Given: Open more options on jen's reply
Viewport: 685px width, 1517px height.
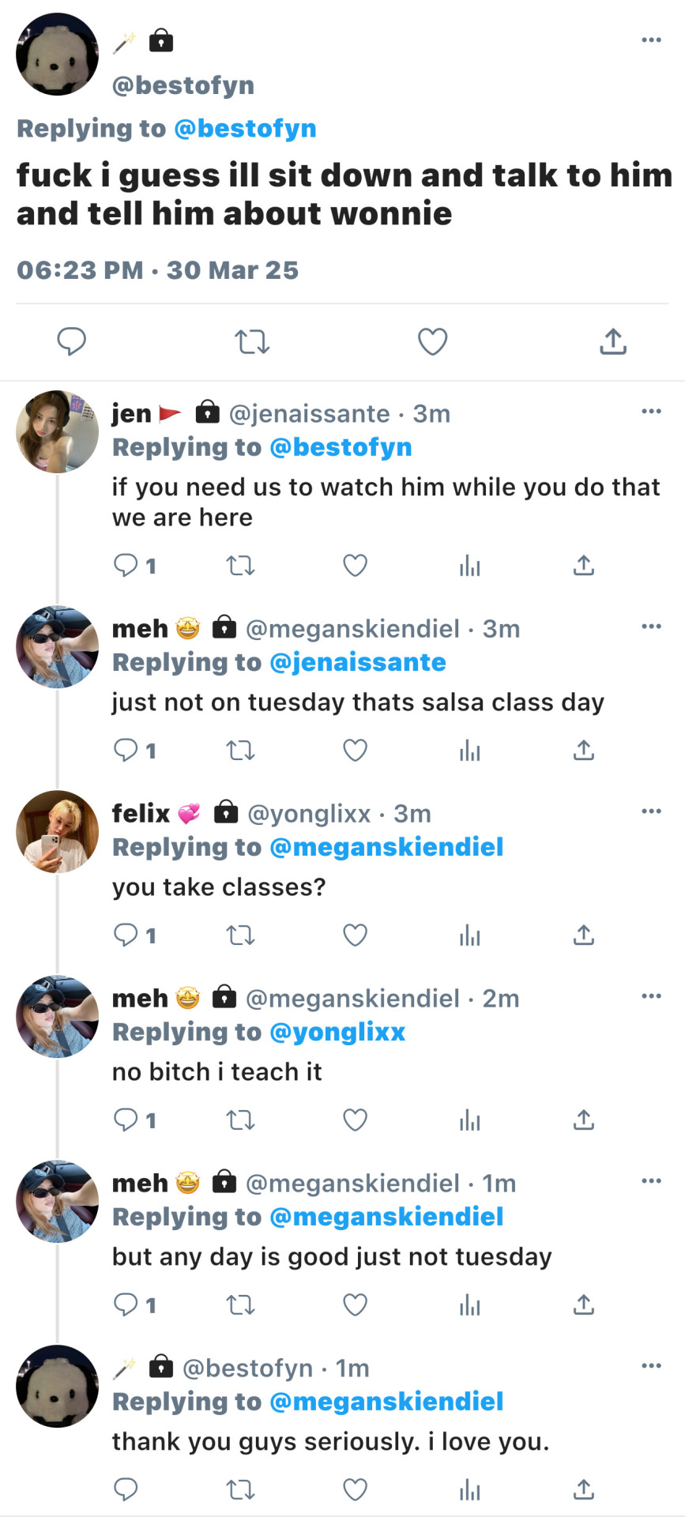Looking at the screenshot, I should (x=651, y=411).
